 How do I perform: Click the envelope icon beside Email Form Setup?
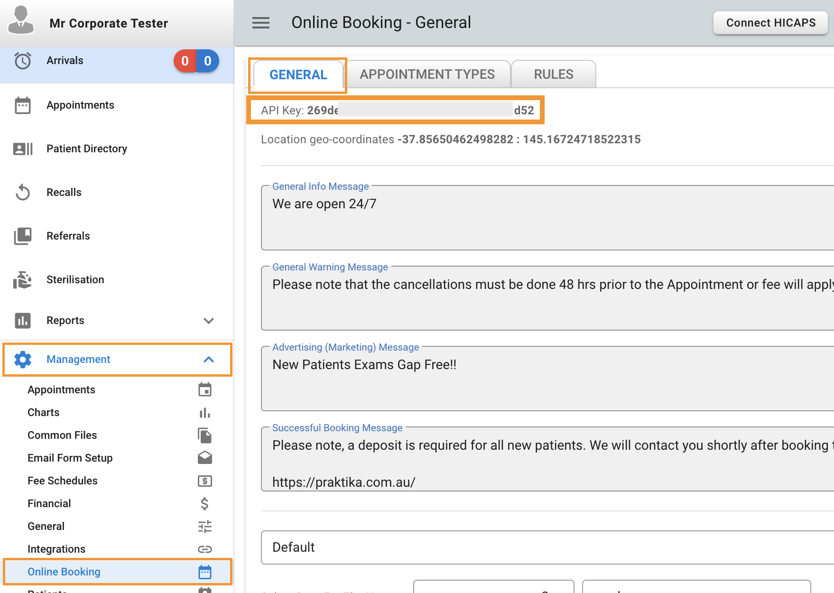(205, 458)
